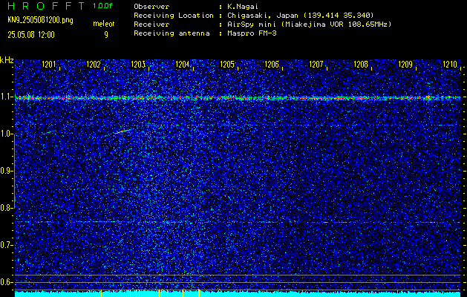Click the "Receiving Location" label
467x297 pixels.
point(174,15)
